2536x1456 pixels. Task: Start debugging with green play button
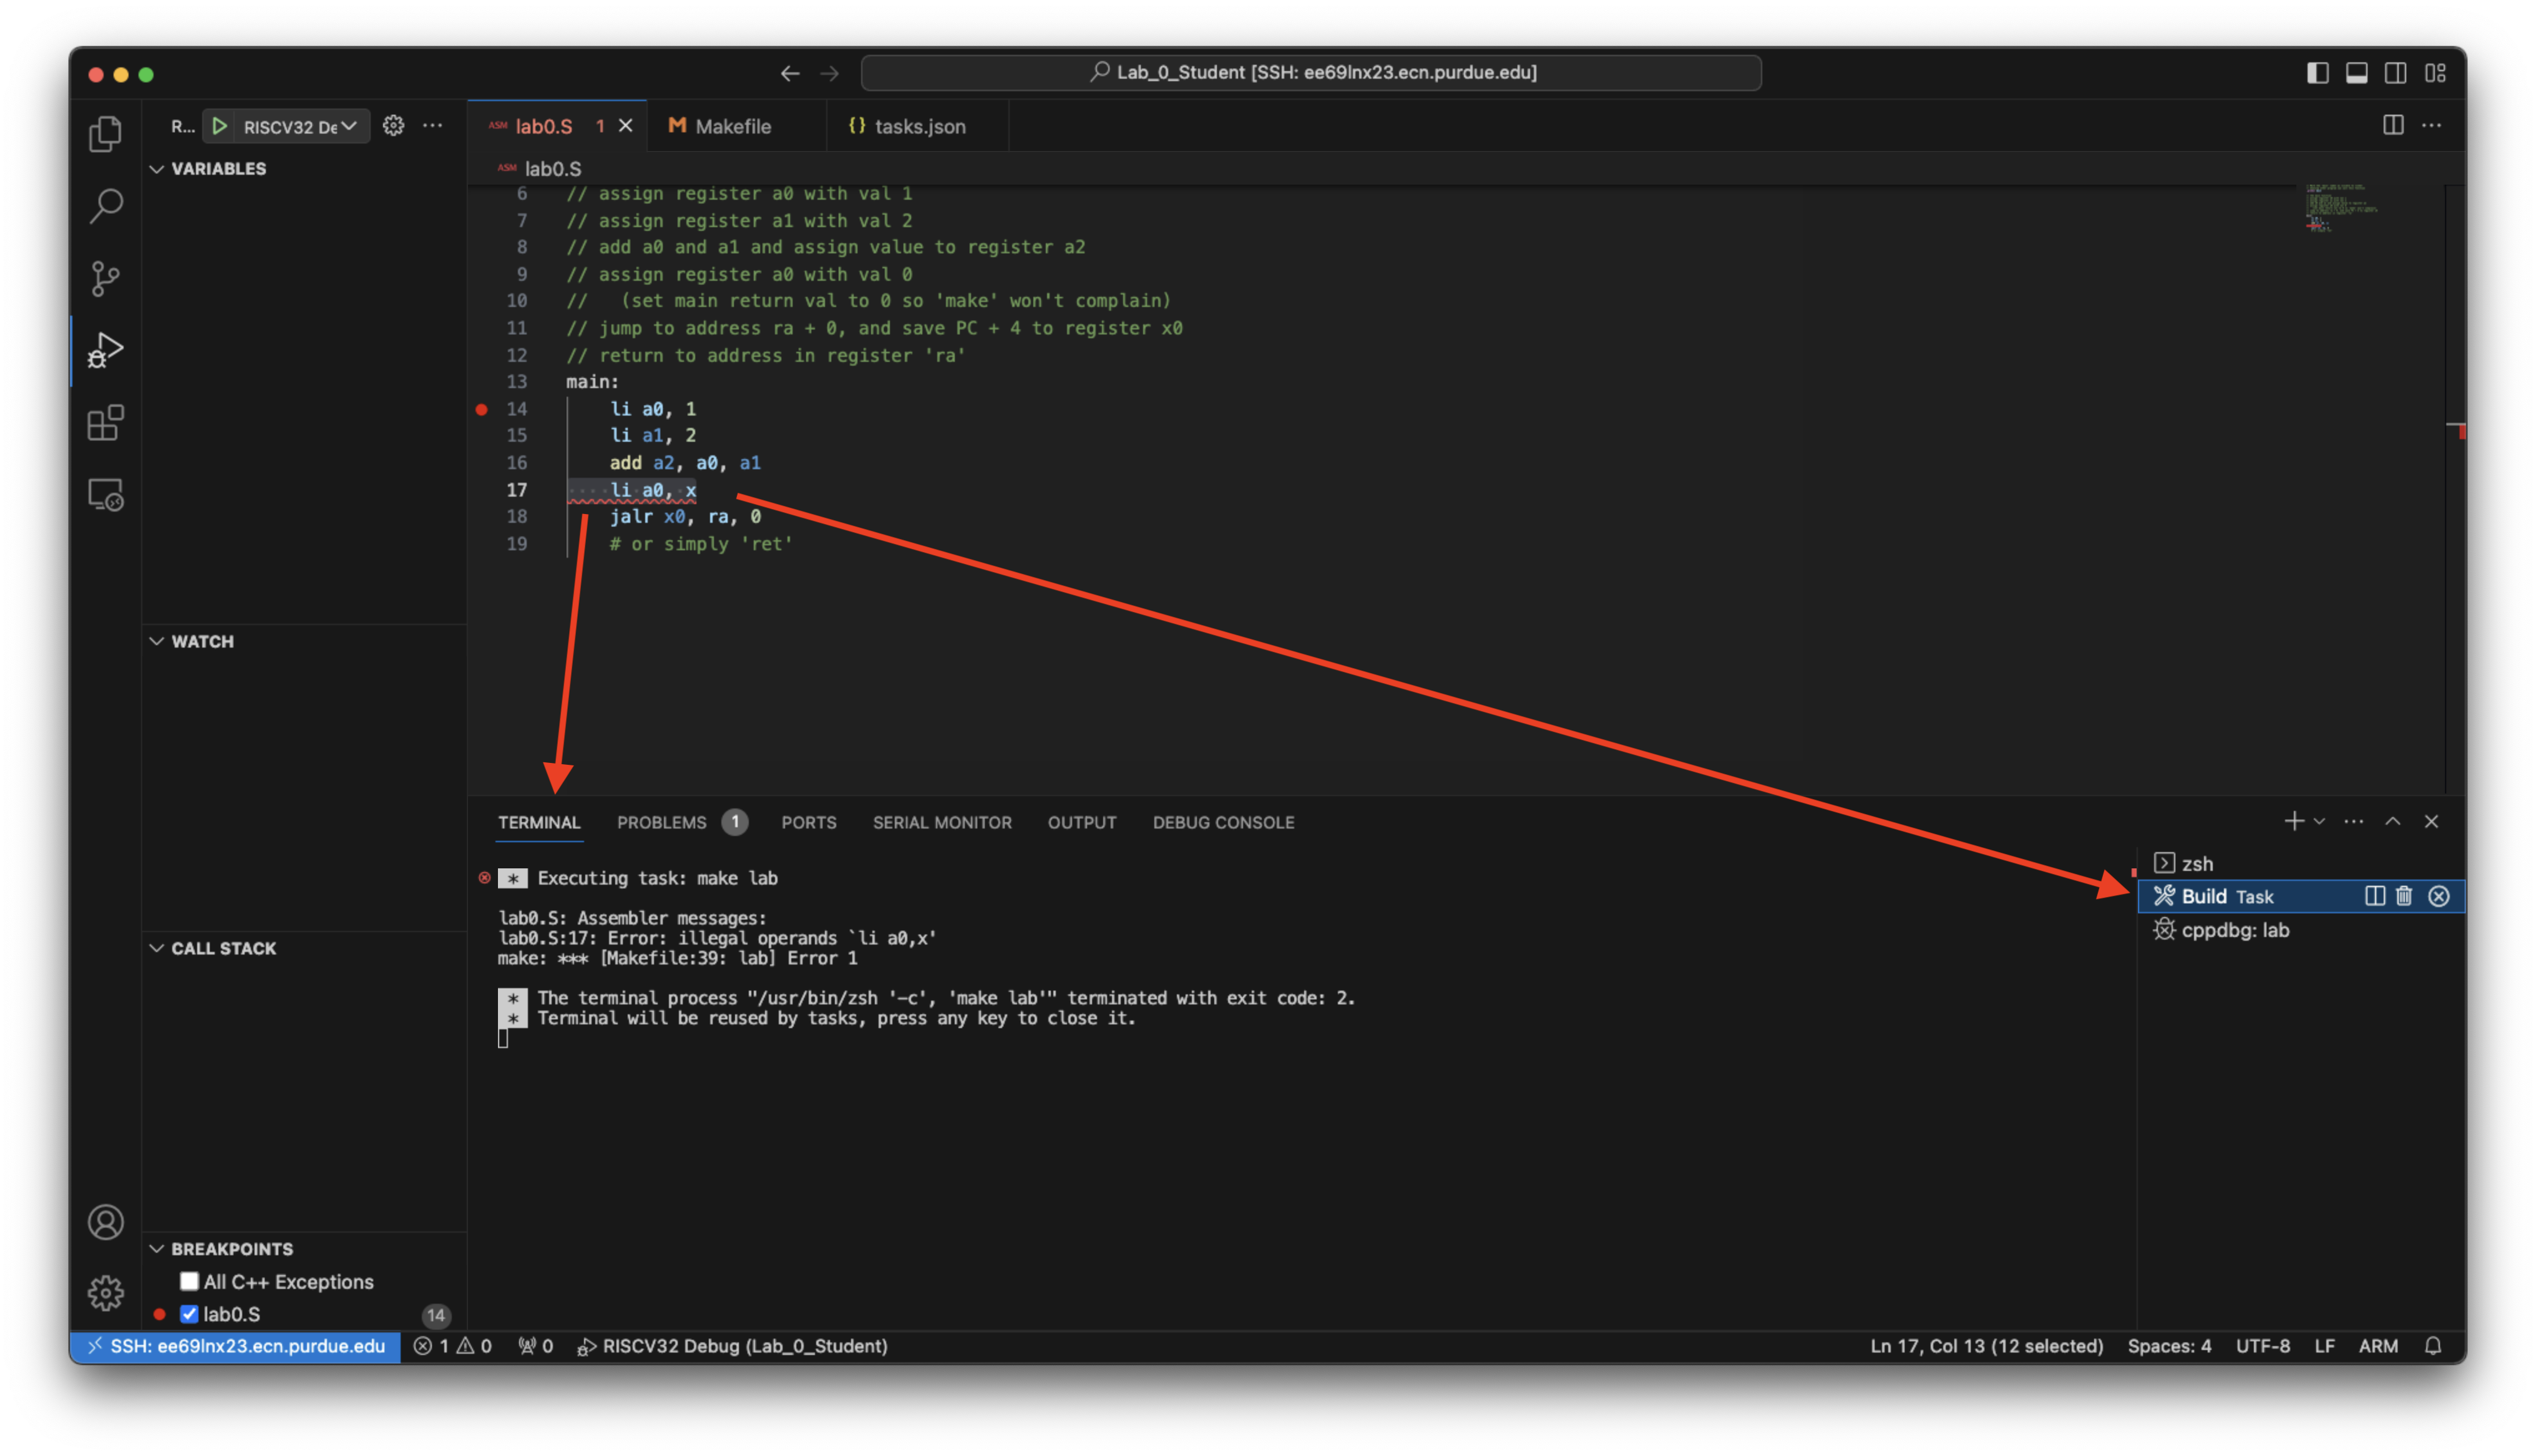[x=220, y=126]
